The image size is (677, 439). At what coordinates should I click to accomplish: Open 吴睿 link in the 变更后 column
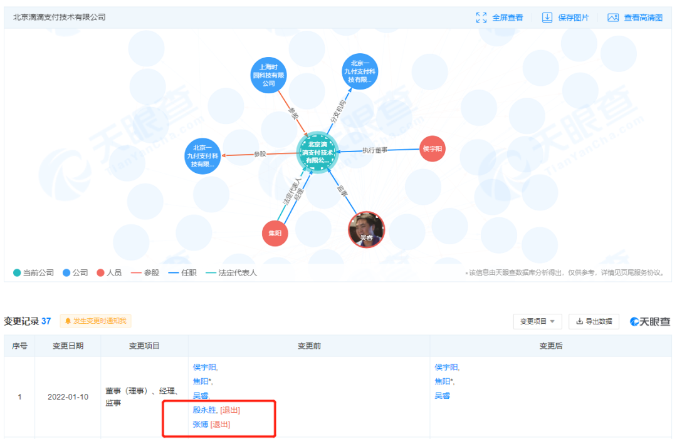point(443,395)
